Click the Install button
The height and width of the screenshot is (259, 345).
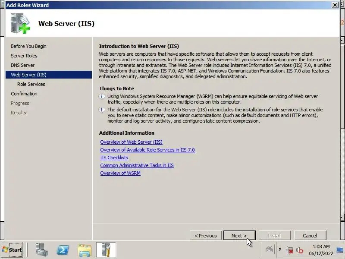(x=275, y=236)
